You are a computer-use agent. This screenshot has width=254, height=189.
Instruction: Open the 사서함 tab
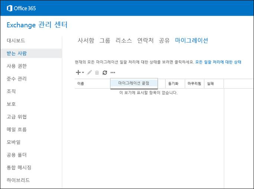coord(86,40)
